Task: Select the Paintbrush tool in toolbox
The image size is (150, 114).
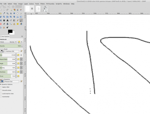Action: coord(21,20)
